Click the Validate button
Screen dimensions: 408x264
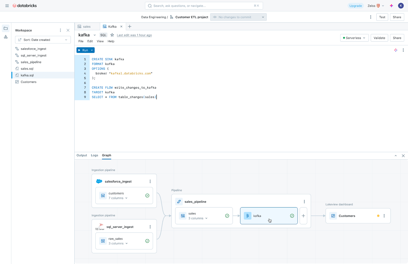pyautogui.click(x=379, y=38)
